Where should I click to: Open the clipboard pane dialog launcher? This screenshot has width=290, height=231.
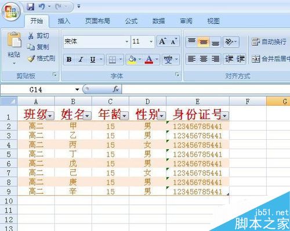pos(55,74)
